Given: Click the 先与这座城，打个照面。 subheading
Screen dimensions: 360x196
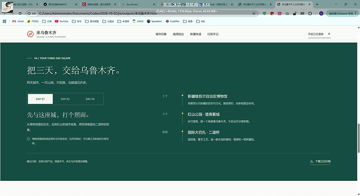Looking at the screenshot, I should [58, 114].
